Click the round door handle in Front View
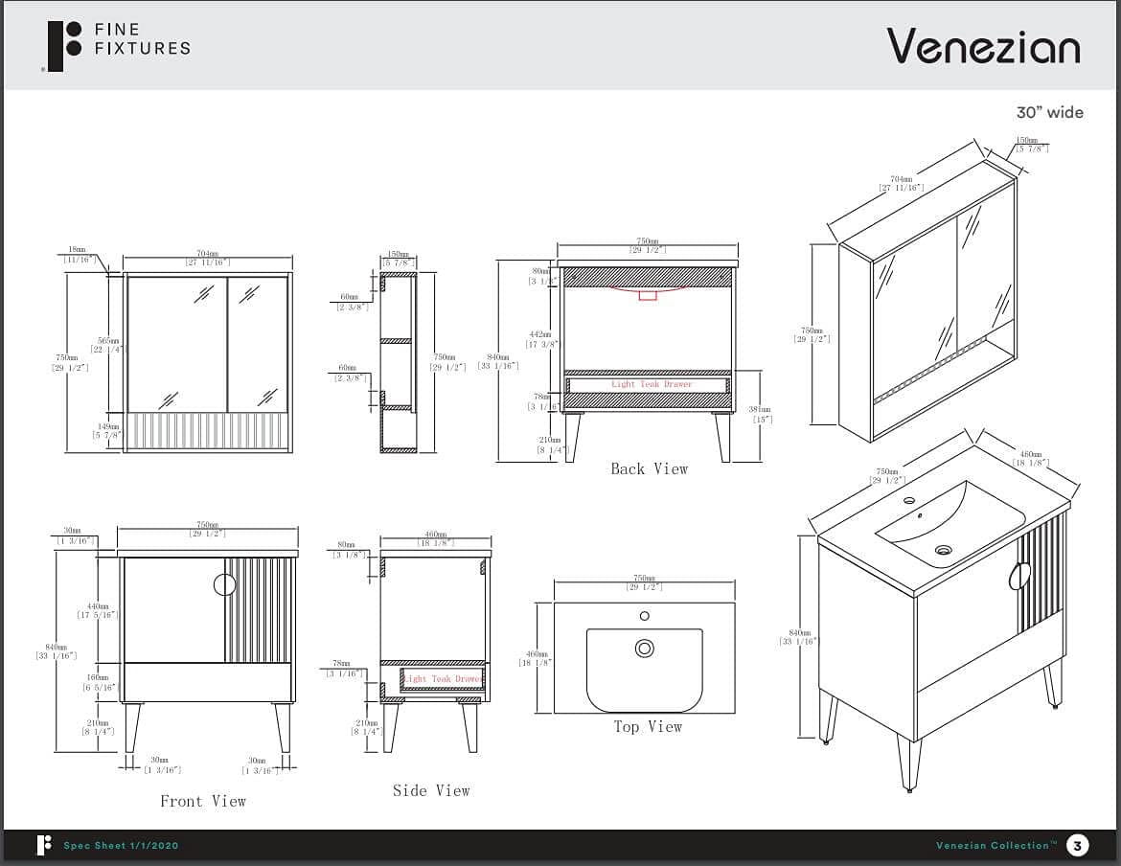This screenshot has height=866, width=1121. [224, 584]
